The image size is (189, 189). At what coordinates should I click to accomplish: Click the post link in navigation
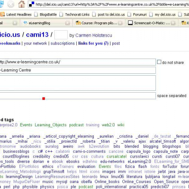(x=116, y=43)
